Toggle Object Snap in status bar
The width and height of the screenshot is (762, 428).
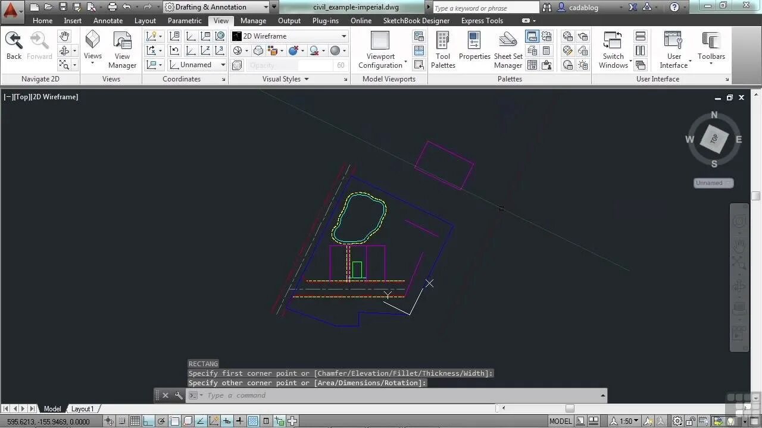click(174, 421)
